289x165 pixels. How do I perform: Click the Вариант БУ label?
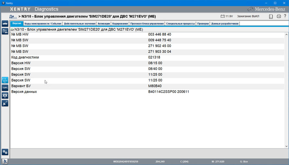(21, 86)
